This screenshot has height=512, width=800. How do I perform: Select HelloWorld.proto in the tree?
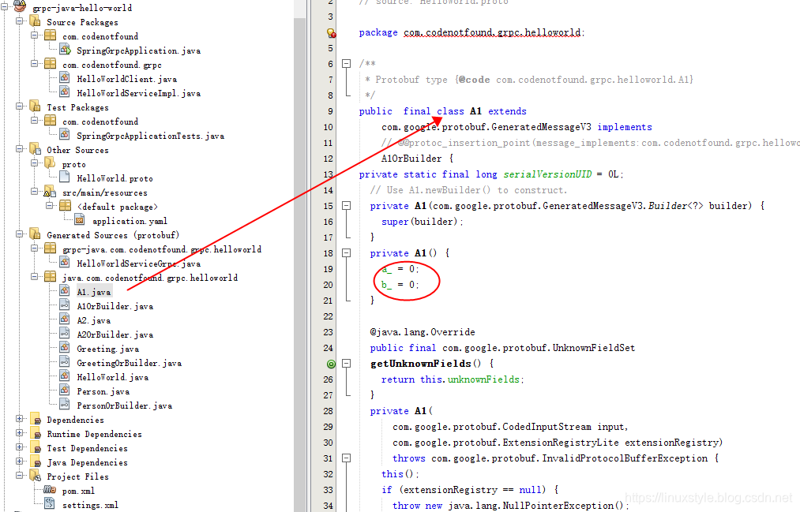115,178
